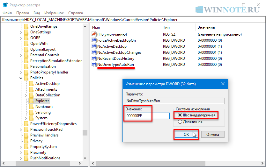This screenshot has height=167, width=266.
Task: Click the Значение input field with 000000FF
Action: (x=147, y=116)
